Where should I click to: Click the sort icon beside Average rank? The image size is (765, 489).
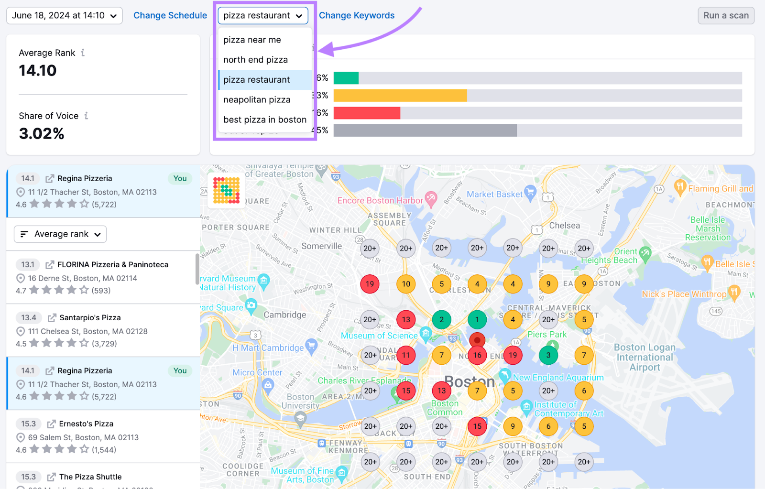[24, 234]
